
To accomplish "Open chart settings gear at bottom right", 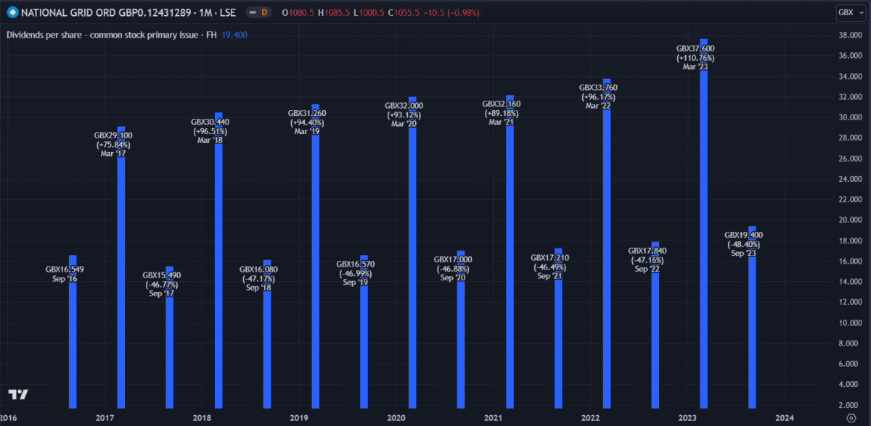I will pos(851,418).
